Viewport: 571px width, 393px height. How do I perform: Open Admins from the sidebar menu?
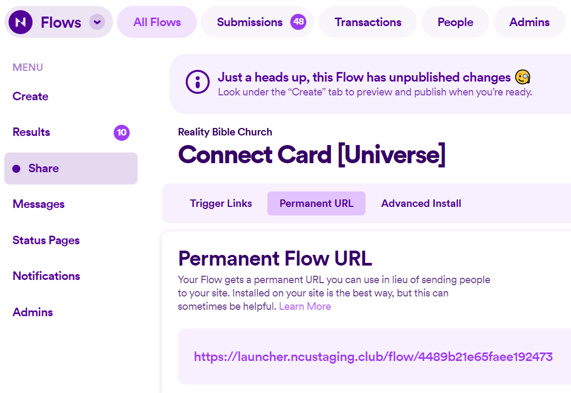33,312
